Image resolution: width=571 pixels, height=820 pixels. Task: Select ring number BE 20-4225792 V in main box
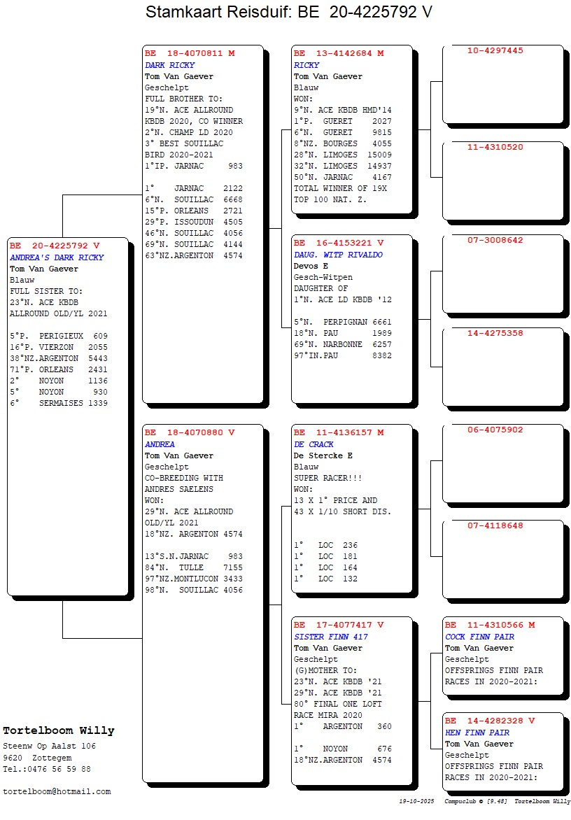pyautogui.click(x=55, y=246)
